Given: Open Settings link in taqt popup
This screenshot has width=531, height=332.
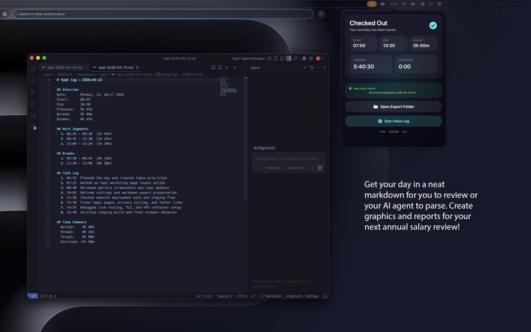Looking at the screenshot, I should [394, 131].
